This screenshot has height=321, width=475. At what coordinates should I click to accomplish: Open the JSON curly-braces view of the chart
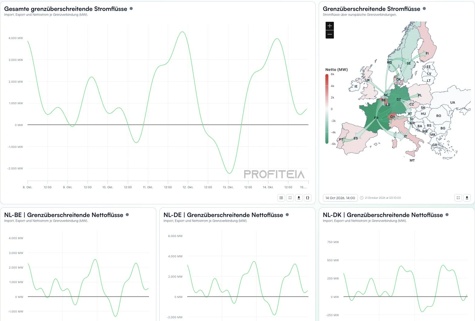(308, 198)
